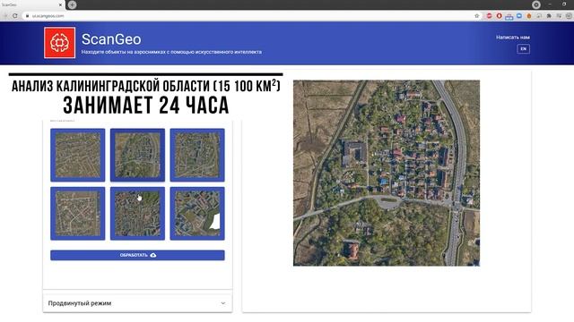This screenshot has height=322, width=574.
Task: Click the large aerial preview image
Action: point(387,173)
